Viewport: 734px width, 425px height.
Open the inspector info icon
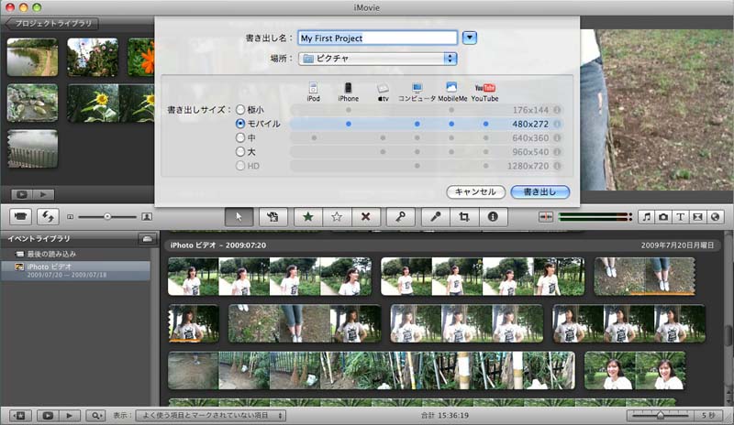click(x=493, y=217)
